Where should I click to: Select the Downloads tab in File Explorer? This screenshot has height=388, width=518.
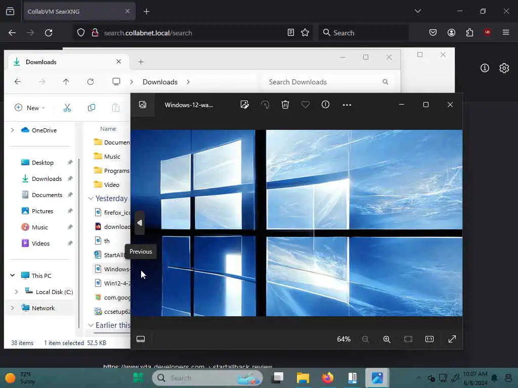pyautogui.click(x=68, y=62)
